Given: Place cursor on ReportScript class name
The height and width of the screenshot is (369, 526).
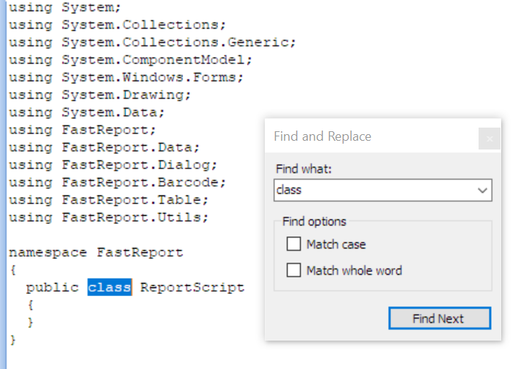Looking at the screenshot, I should point(192,287).
